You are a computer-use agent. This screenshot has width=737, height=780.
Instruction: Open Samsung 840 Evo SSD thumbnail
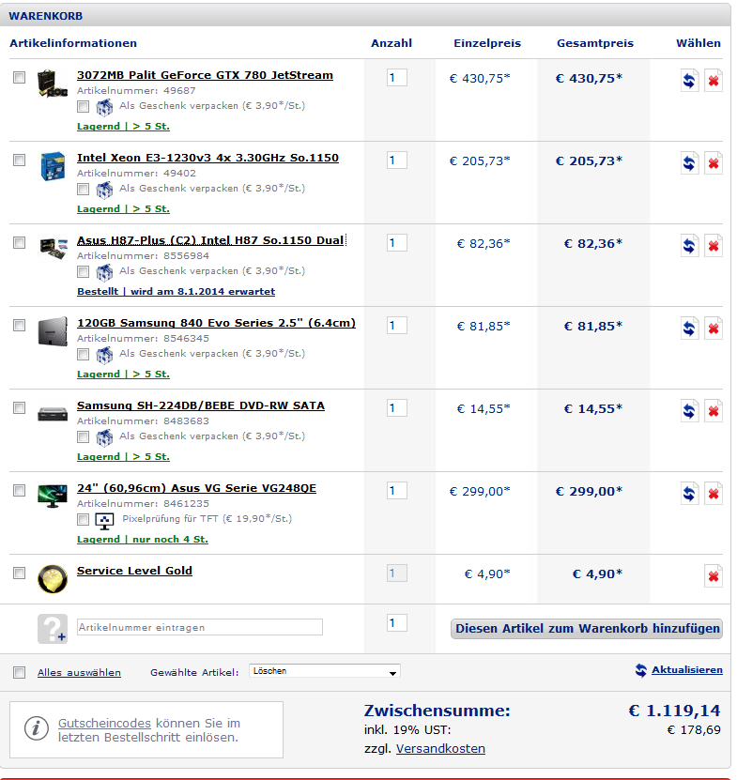click(53, 330)
